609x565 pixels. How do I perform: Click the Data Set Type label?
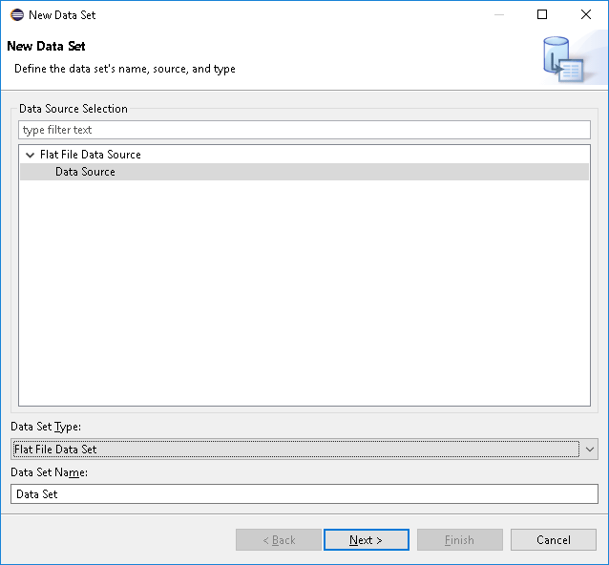tap(46, 427)
